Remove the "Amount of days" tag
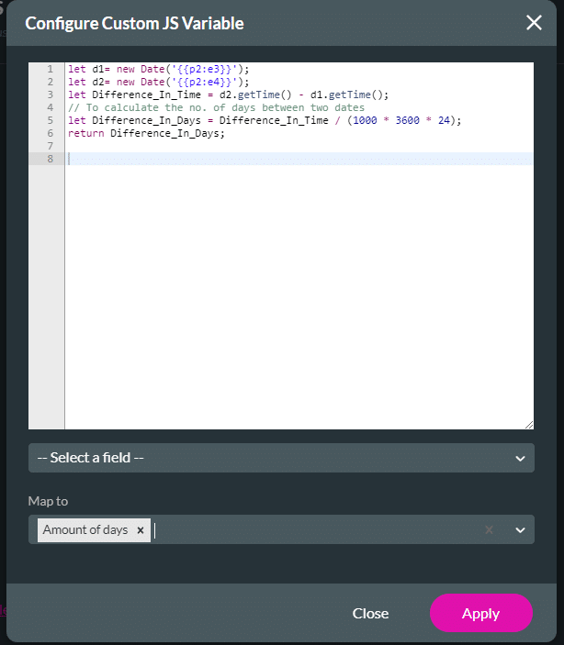Image resolution: width=564 pixels, height=645 pixels. tap(140, 530)
